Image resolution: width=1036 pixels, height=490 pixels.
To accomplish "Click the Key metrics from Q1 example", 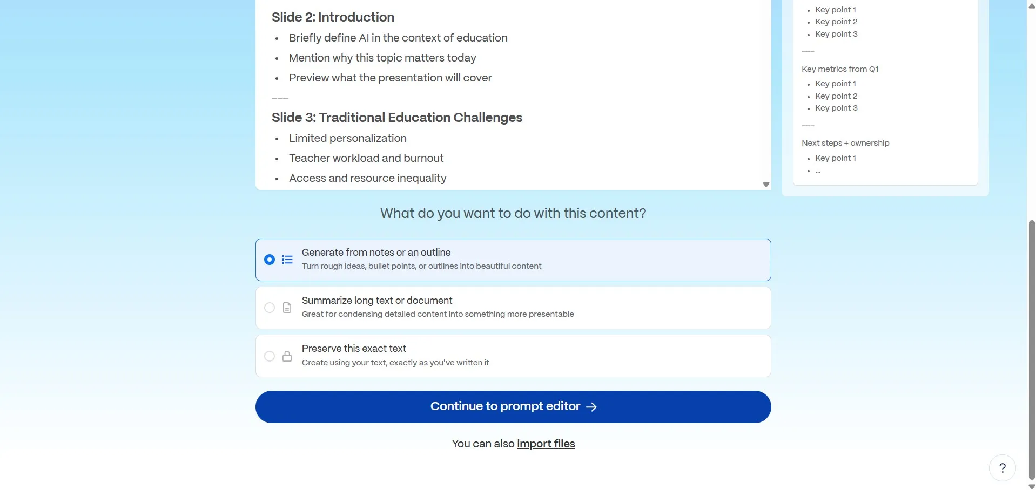I will pos(840,69).
